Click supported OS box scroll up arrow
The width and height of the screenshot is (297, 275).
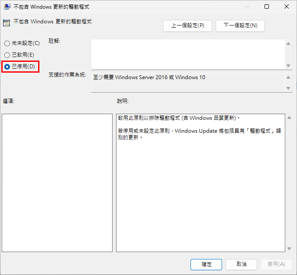coord(288,77)
